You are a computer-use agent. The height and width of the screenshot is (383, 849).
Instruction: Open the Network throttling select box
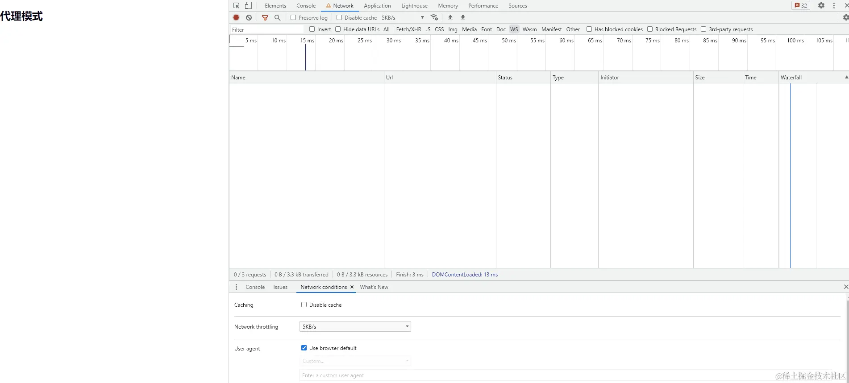point(355,326)
